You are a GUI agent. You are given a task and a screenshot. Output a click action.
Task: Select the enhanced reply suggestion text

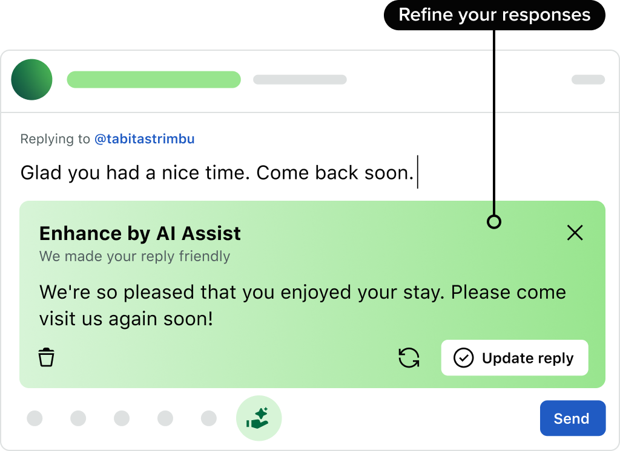(x=303, y=305)
